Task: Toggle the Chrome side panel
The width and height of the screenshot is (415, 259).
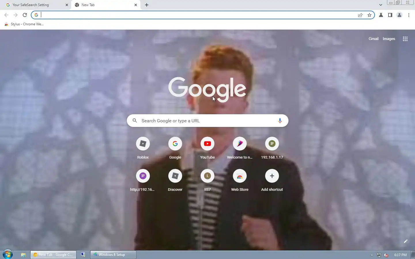Action: pyautogui.click(x=390, y=15)
